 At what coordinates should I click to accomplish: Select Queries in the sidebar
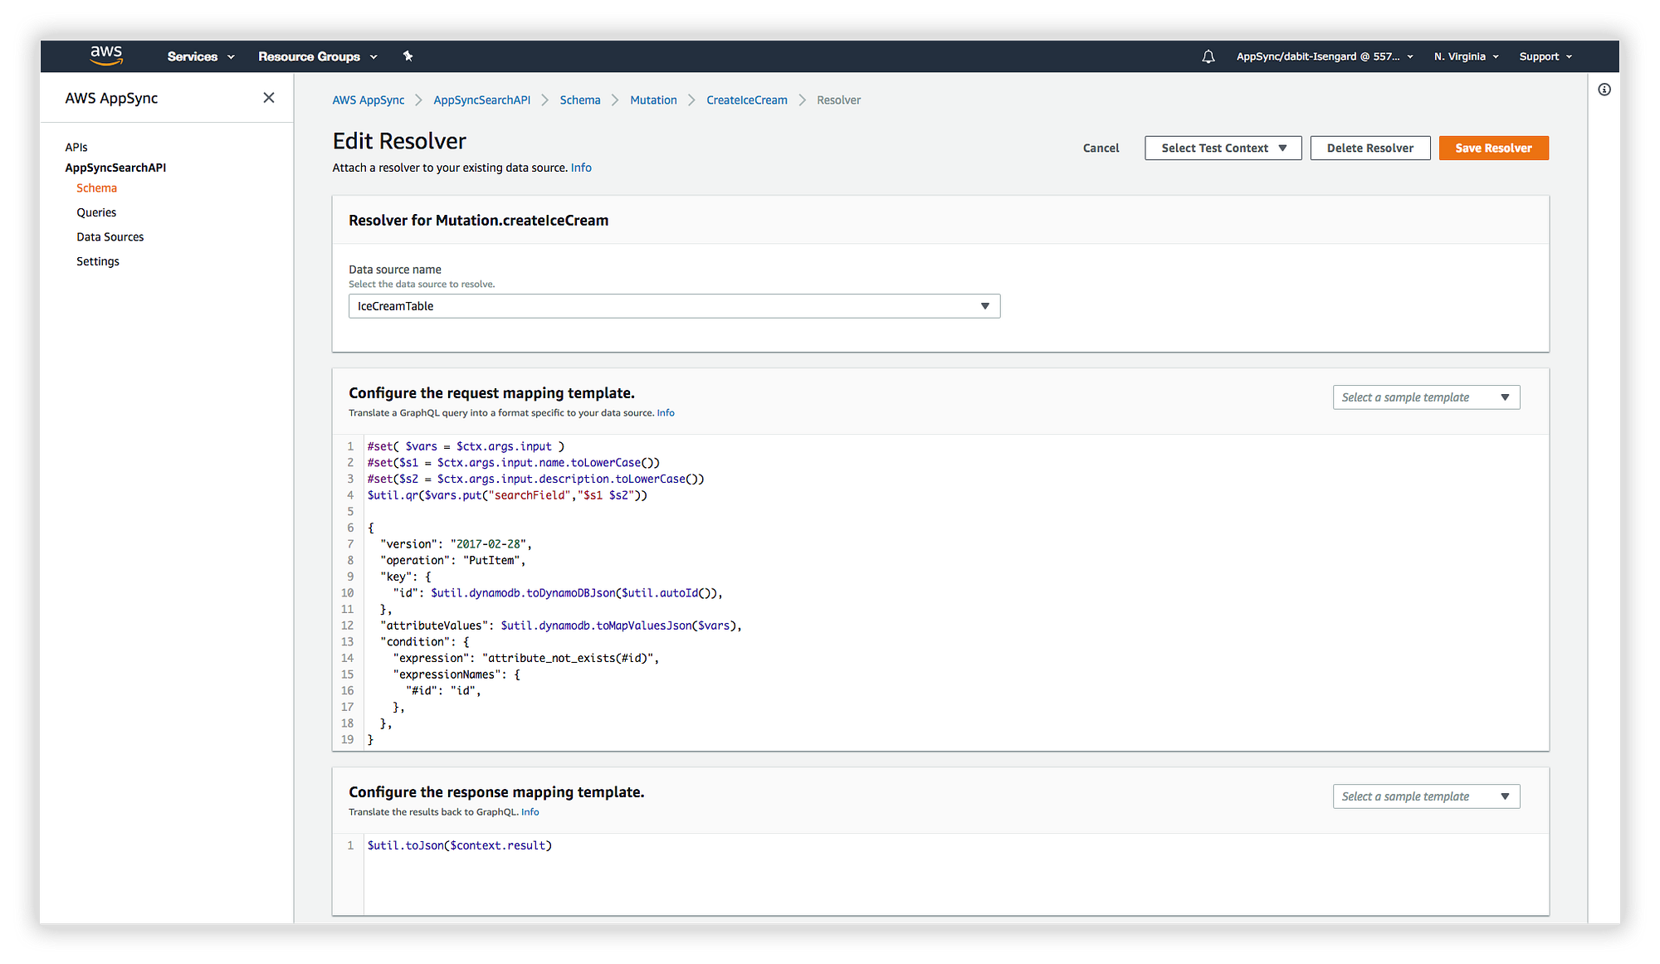(x=96, y=212)
